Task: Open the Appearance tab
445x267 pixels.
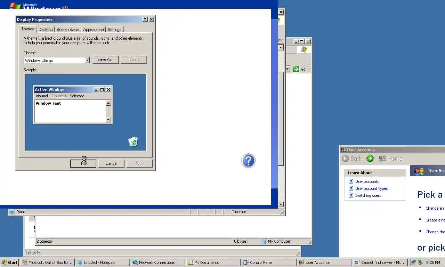Action: pyautogui.click(x=94, y=30)
